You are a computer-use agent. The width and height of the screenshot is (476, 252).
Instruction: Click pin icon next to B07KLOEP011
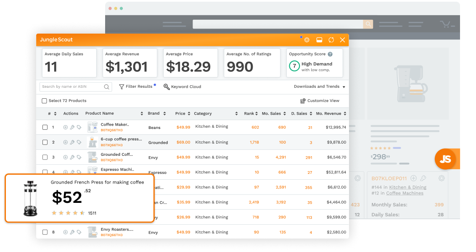[x=423, y=178]
